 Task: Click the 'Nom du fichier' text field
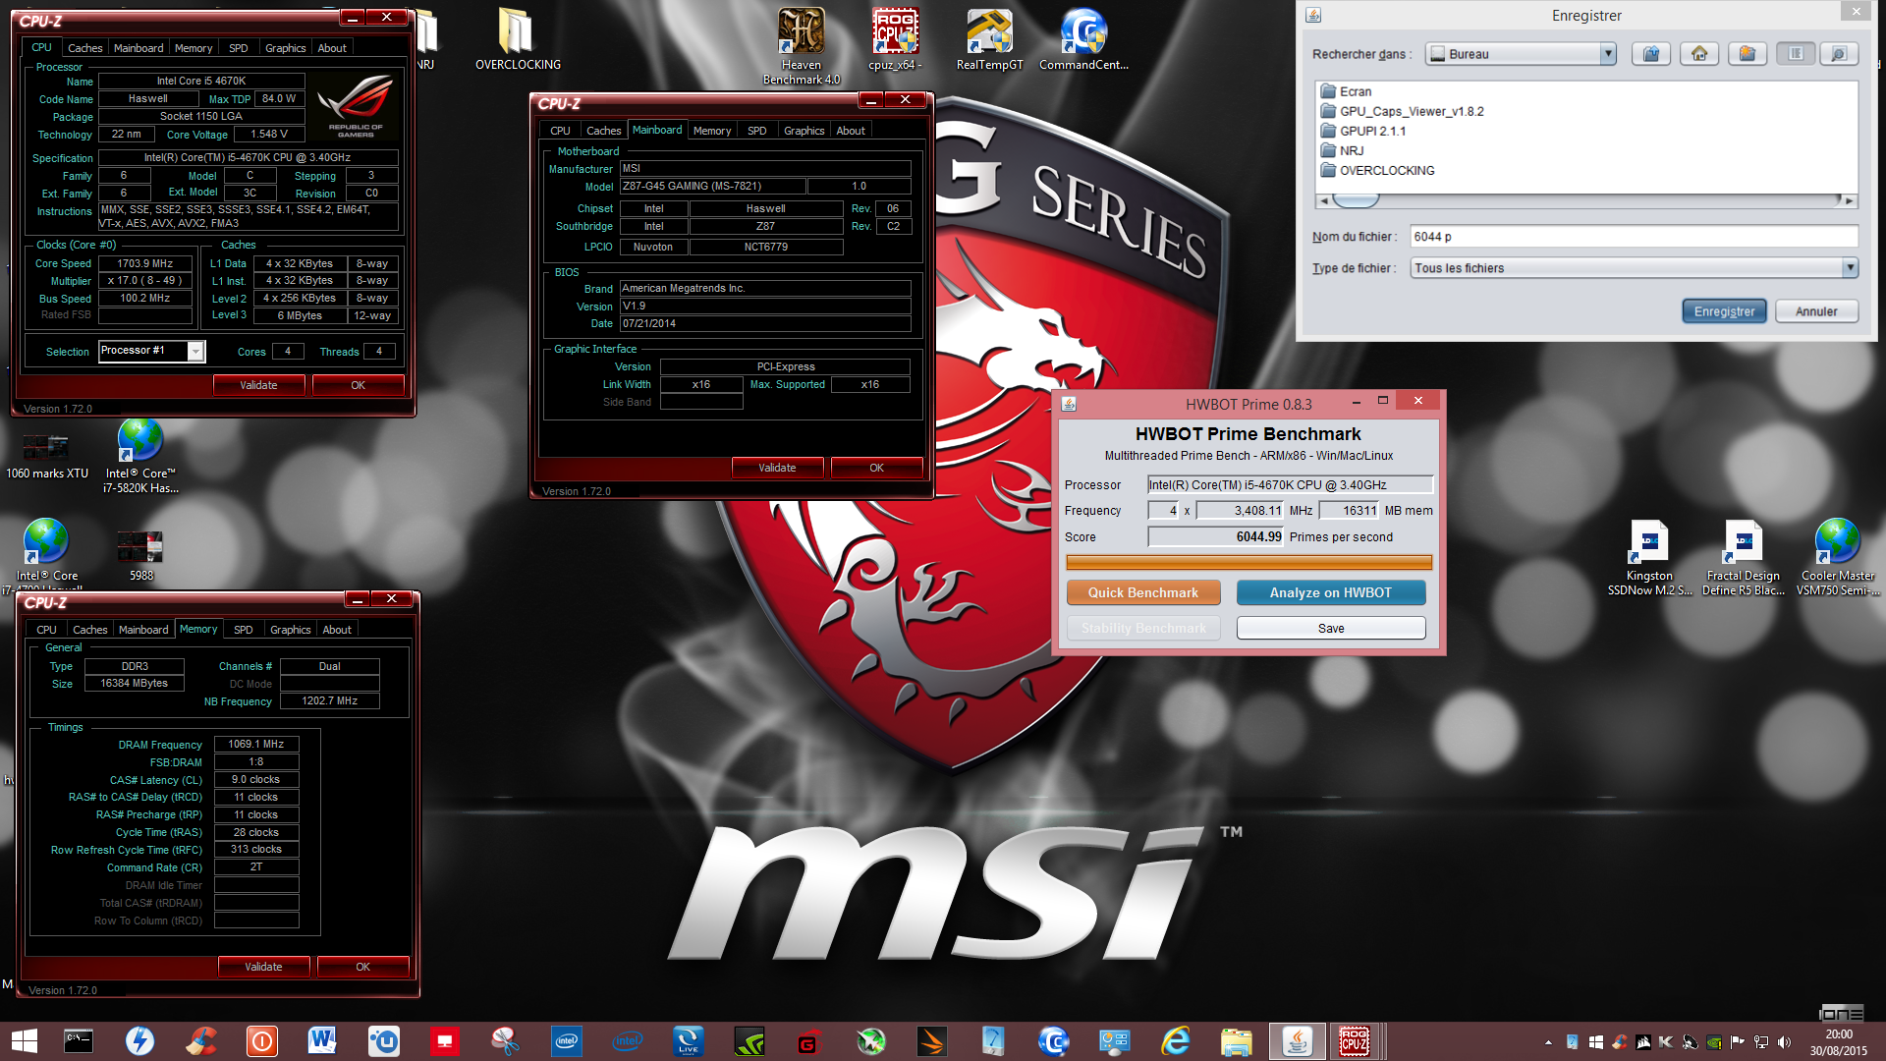pos(1634,237)
